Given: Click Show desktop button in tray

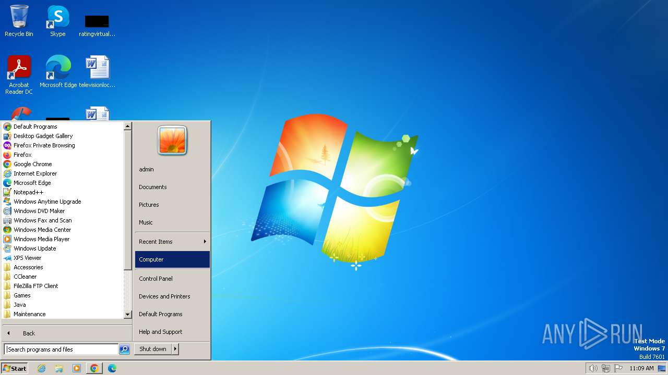Looking at the screenshot, I should [x=662, y=368].
